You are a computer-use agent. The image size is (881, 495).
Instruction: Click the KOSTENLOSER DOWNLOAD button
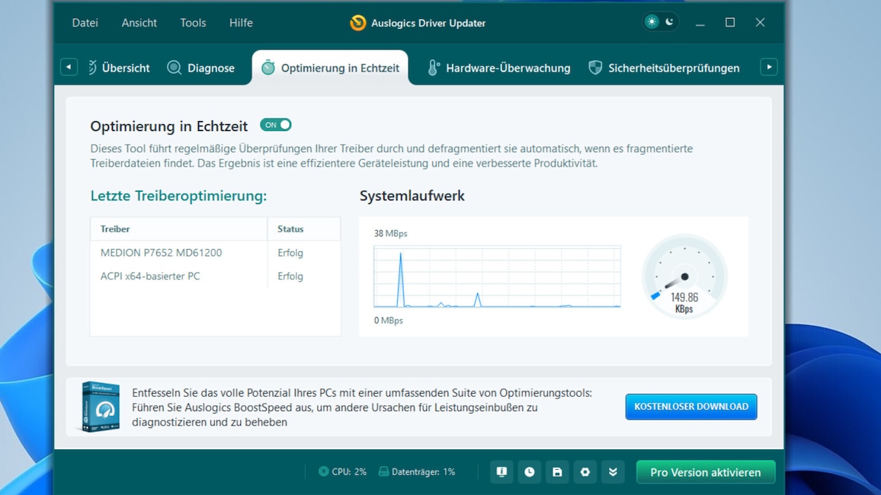click(x=691, y=407)
